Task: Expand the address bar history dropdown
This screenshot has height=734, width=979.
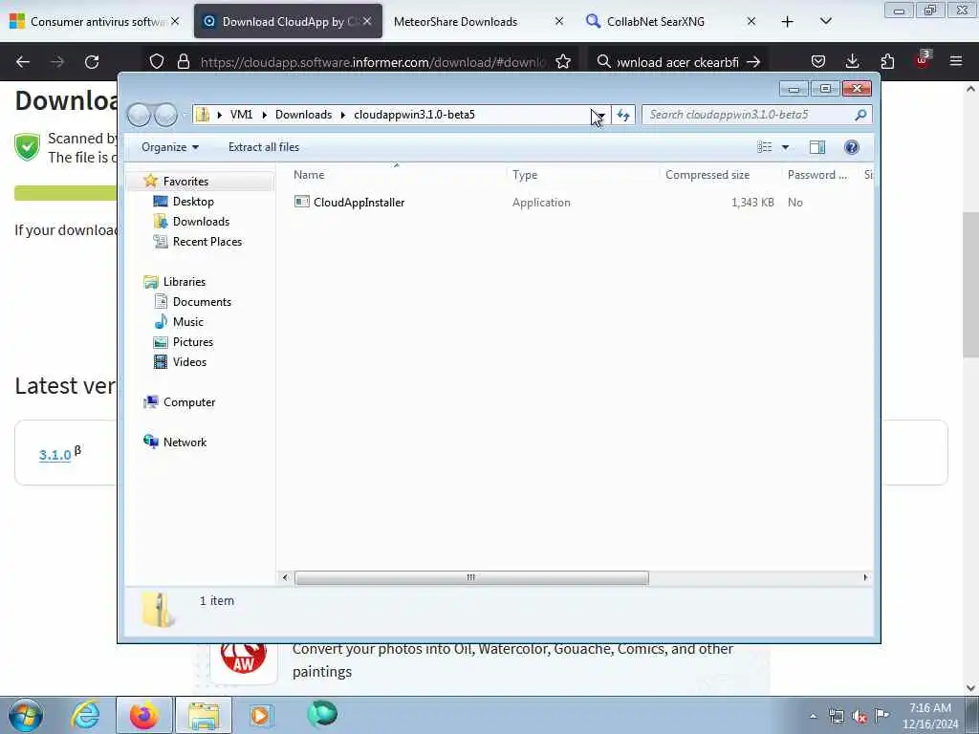Action: tap(600, 115)
